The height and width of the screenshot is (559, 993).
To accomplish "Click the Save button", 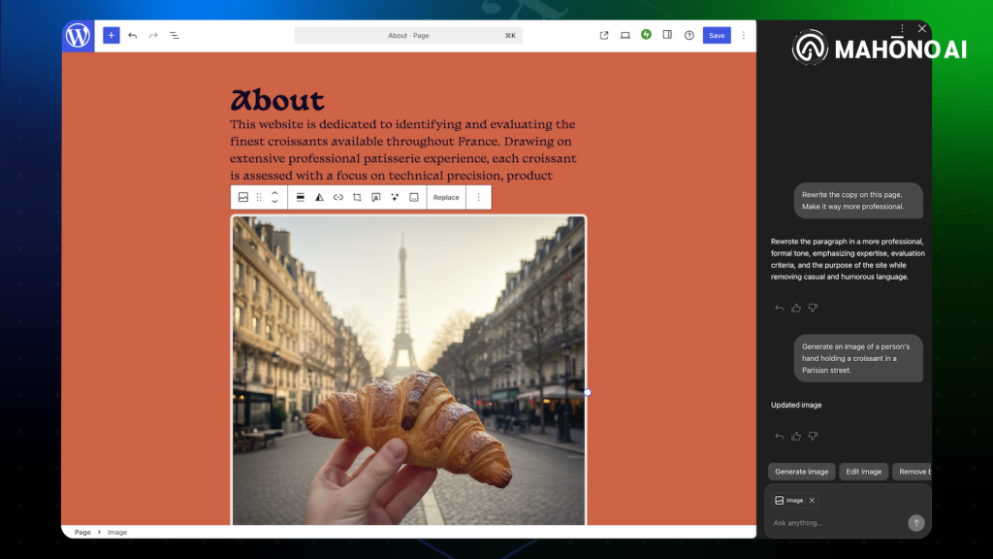I will [x=717, y=36].
